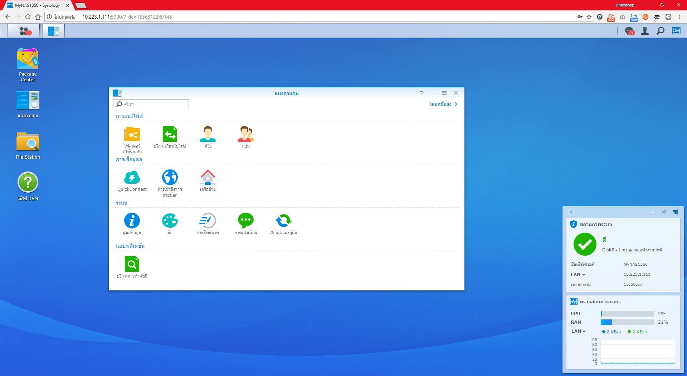Expand the LAN dropdown in Resource Monitor

coord(578,331)
